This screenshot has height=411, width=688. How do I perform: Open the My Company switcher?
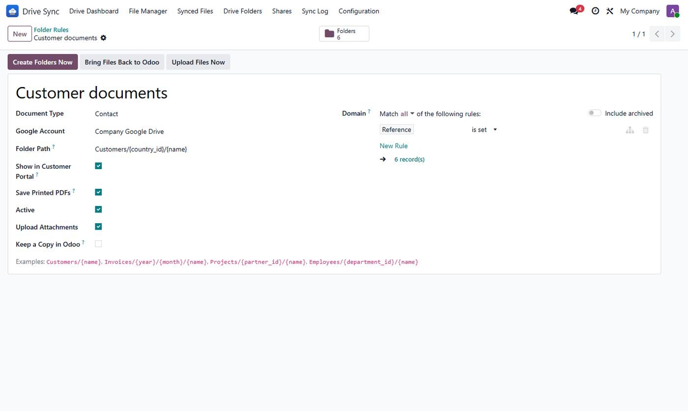[639, 11]
